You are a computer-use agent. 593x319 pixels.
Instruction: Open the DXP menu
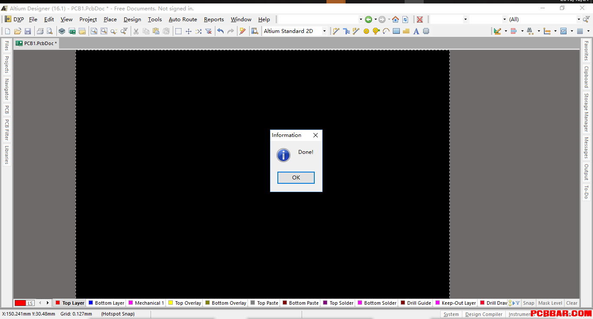[x=15, y=20]
